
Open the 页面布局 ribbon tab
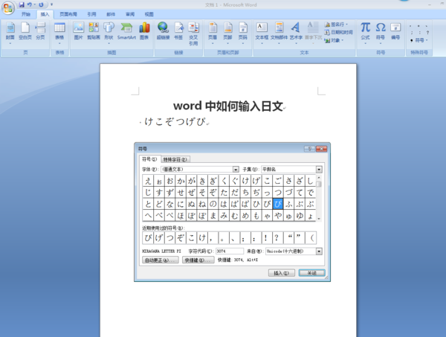68,14
